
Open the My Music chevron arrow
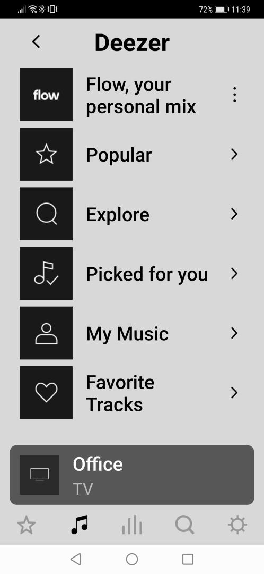click(x=234, y=333)
